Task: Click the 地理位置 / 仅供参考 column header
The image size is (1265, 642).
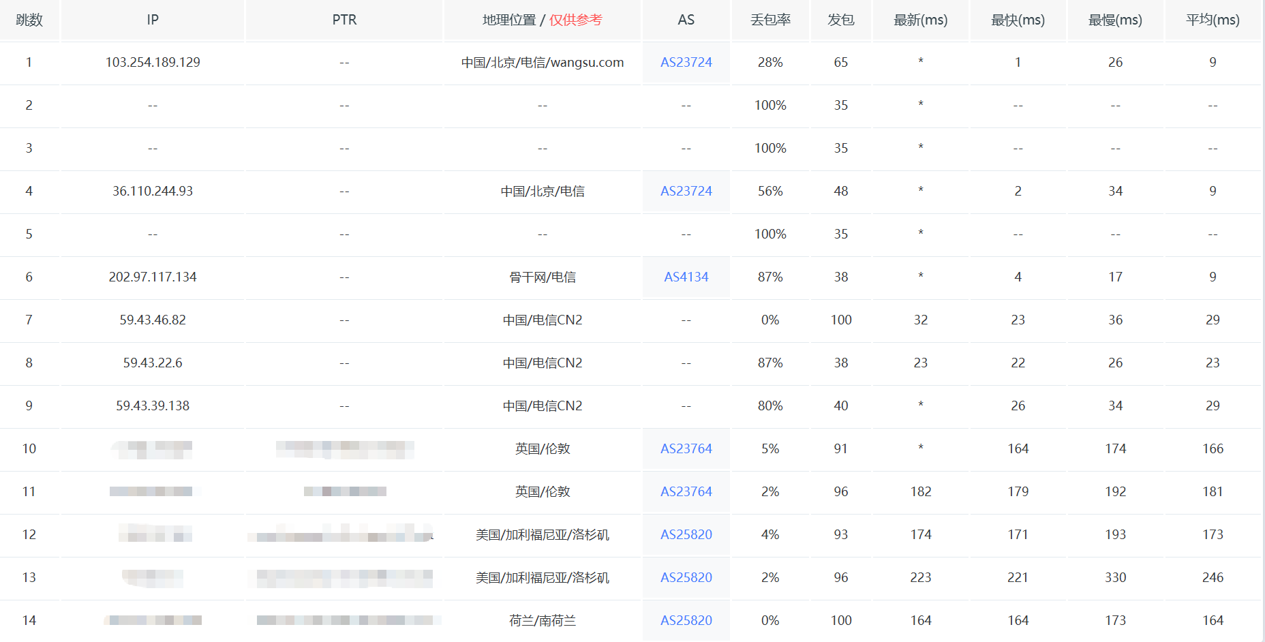Action: coord(543,20)
